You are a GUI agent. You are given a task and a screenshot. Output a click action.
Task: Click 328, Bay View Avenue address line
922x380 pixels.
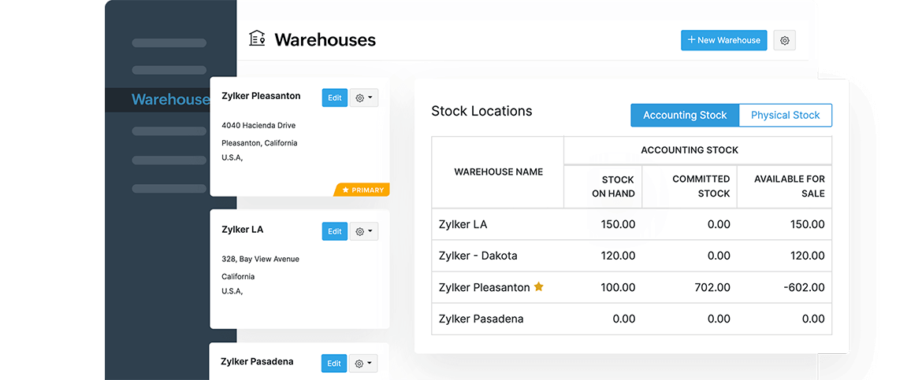[261, 259]
